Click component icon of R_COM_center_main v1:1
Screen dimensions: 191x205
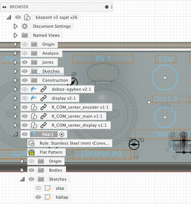(x=34, y=116)
